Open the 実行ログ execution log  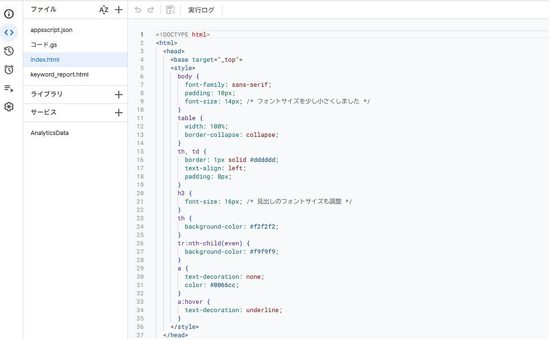coord(201,10)
